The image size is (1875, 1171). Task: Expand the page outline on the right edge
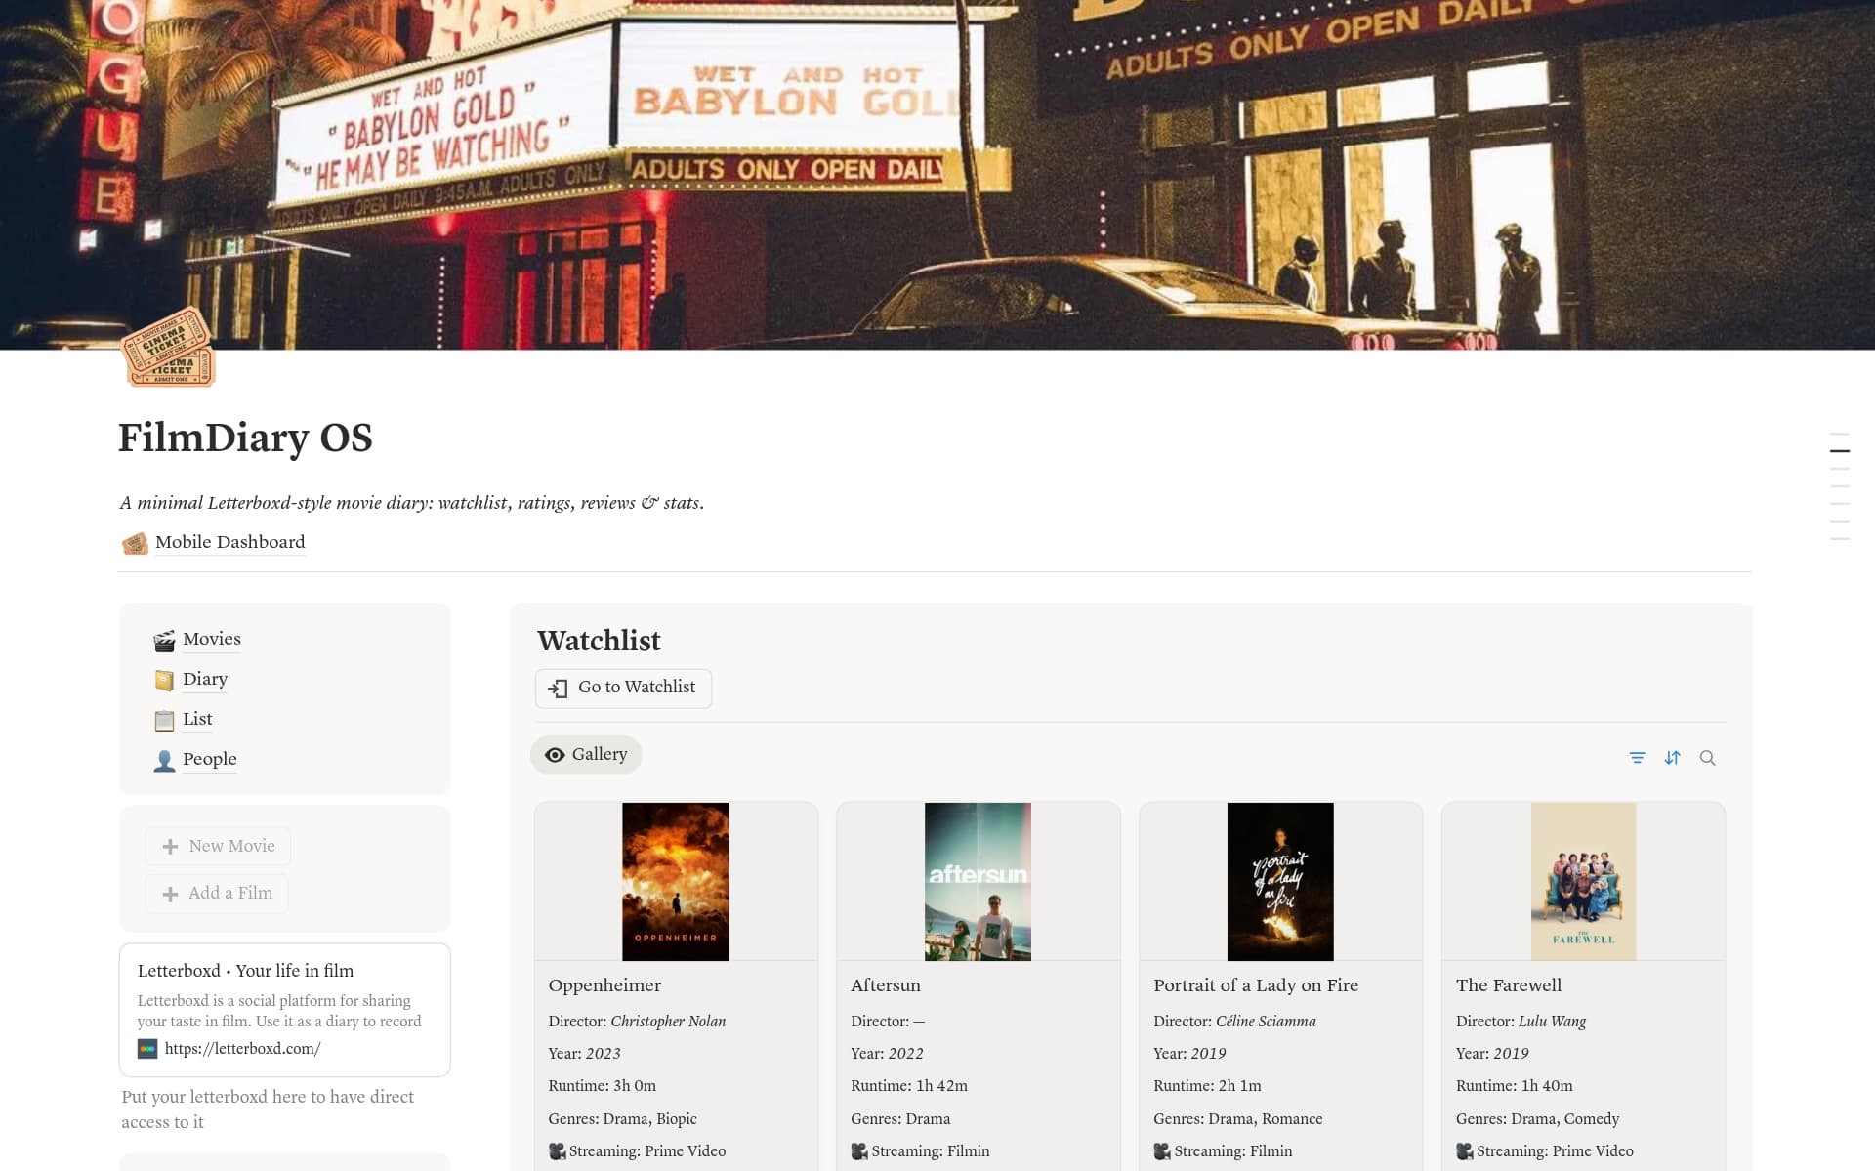[1840, 486]
